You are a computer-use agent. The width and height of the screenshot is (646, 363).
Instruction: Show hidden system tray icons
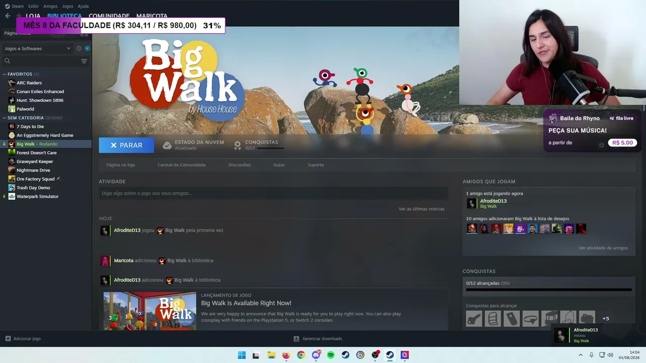tap(580, 355)
